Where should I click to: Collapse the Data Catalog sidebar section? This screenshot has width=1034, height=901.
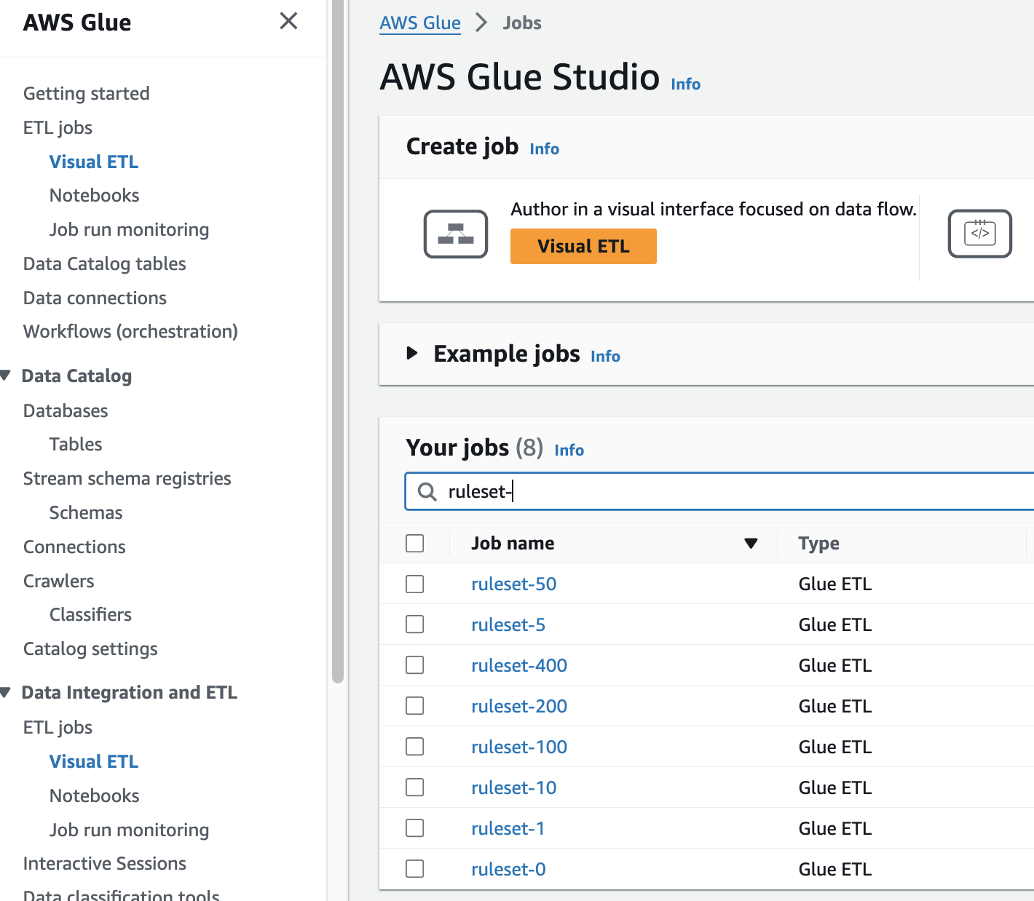6,376
